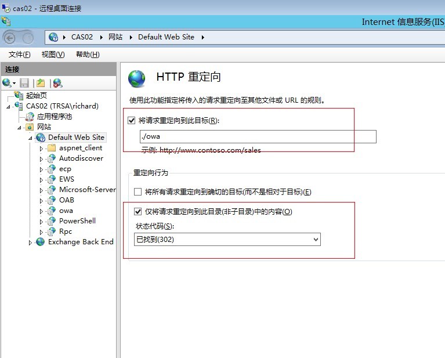Click the Forward navigation arrow button
The width and height of the screenshot is (445, 358).
[28, 38]
